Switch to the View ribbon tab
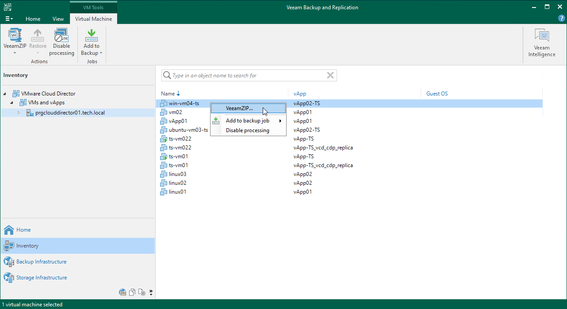This screenshot has height=309, width=567. (x=58, y=19)
